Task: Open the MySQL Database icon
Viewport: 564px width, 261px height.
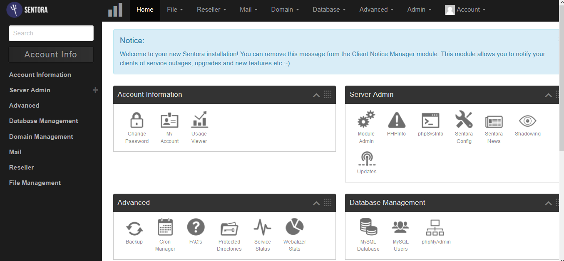Action: (368, 227)
